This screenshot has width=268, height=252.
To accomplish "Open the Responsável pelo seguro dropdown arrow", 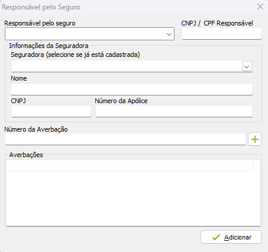I will (169, 34).
